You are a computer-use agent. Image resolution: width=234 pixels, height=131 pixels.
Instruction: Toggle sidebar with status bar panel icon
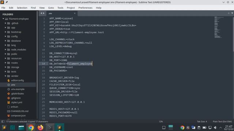click(x=3, y=122)
